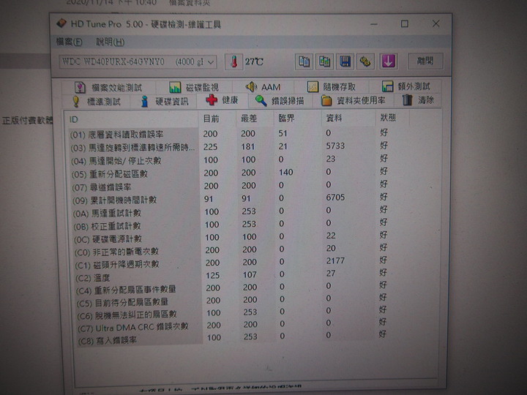
Task: Click the temperature thermometer icon
Action: [x=234, y=61]
